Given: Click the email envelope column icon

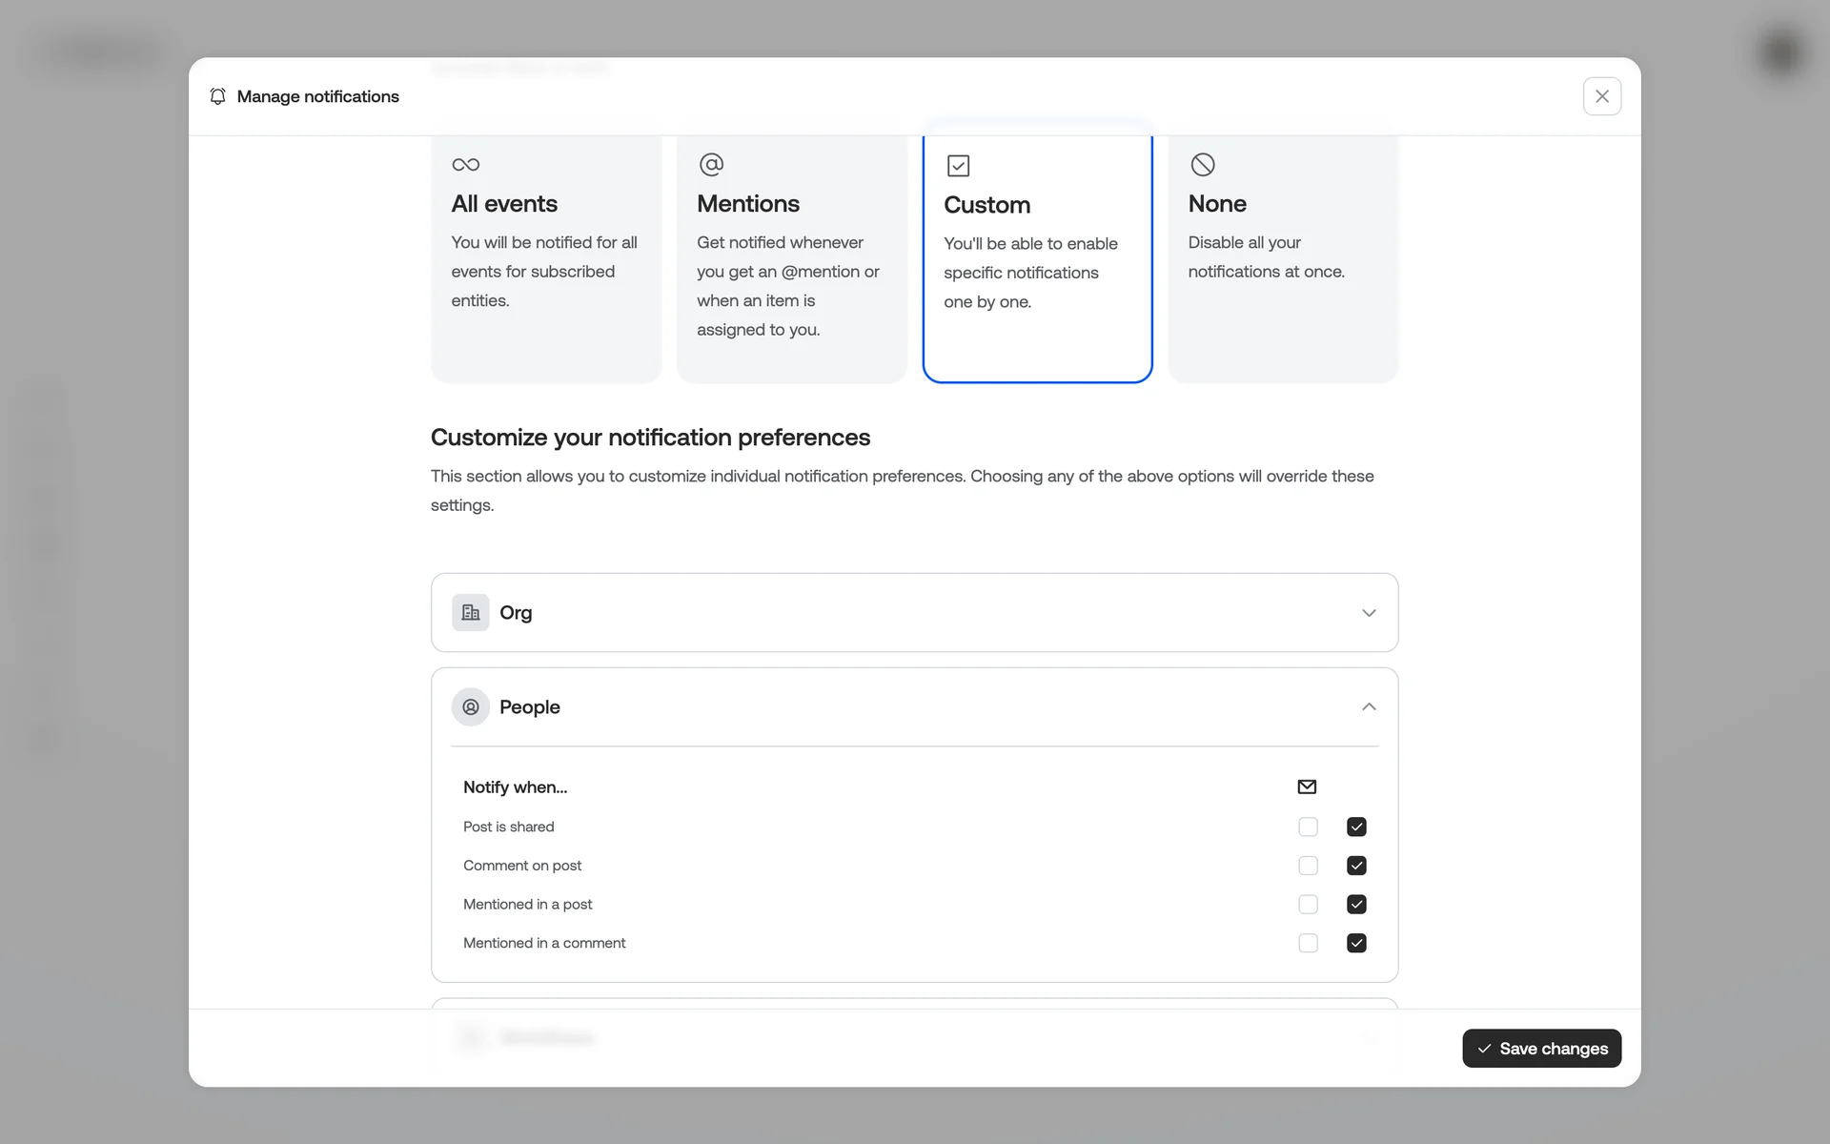Looking at the screenshot, I should pos(1307,787).
